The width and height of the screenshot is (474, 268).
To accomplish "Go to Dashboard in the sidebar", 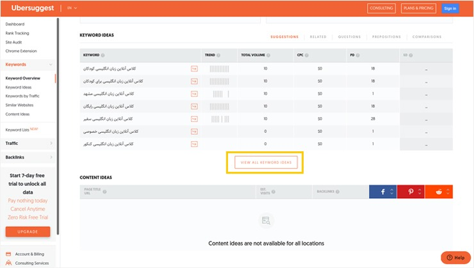I will pyautogui.click(x=15, y=24).
